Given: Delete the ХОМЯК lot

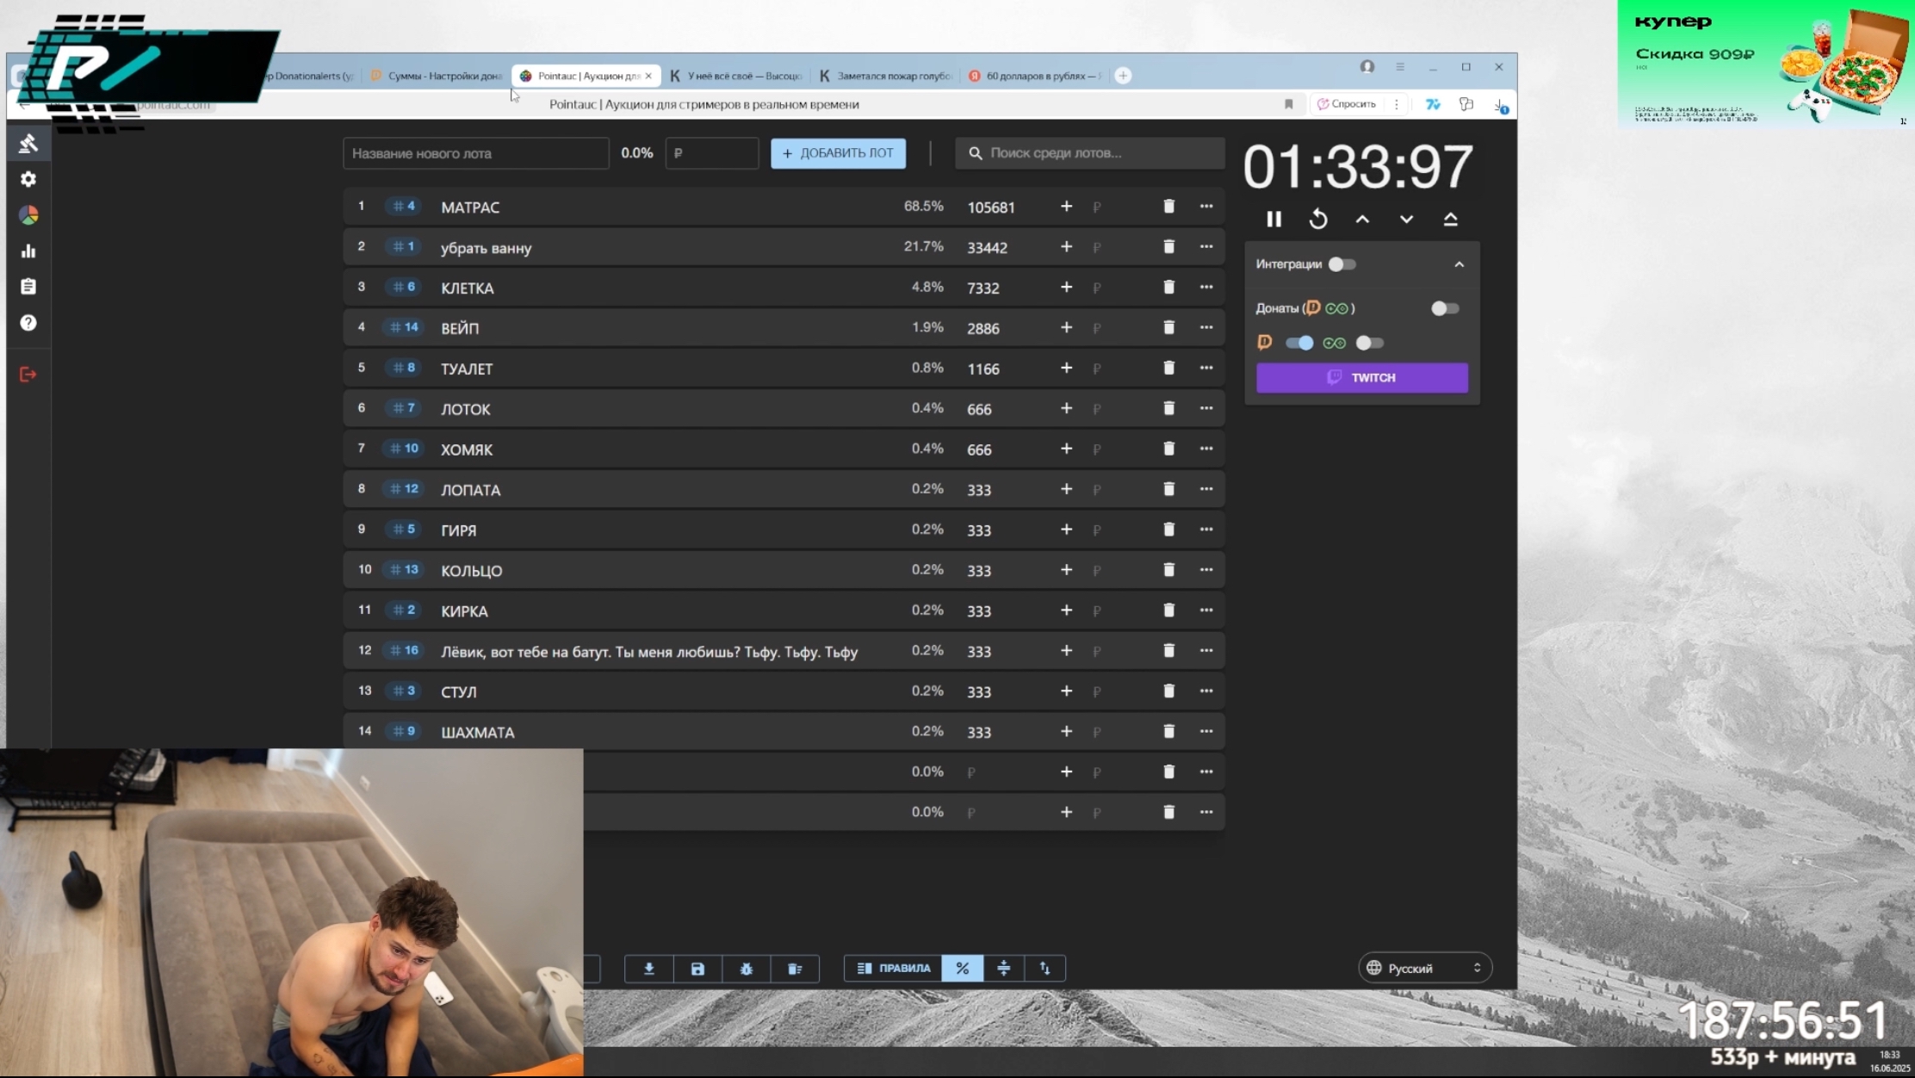Looking at the screenshot, I should 1168,449.
